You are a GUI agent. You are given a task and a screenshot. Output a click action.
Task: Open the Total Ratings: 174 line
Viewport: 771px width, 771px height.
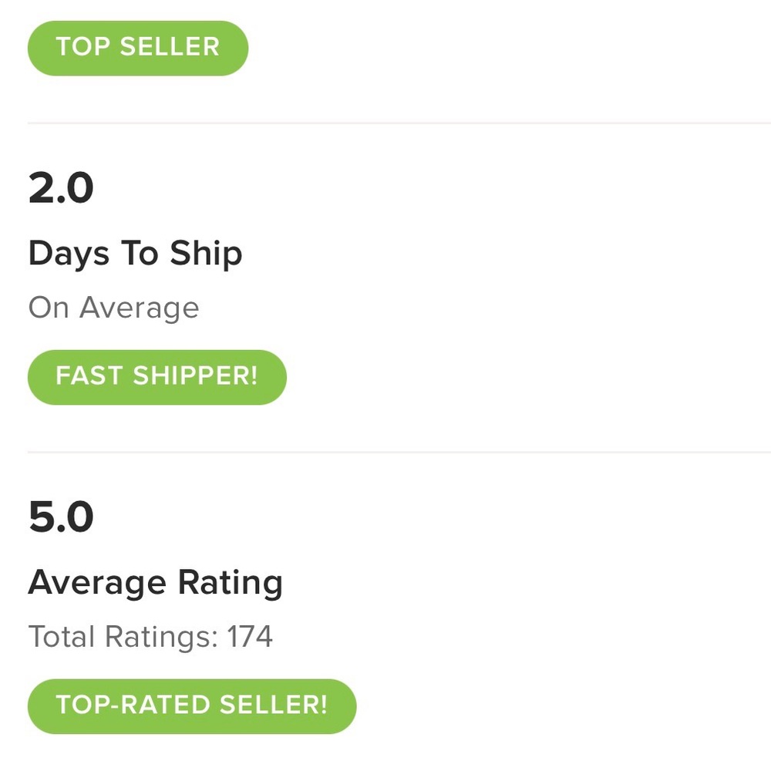click(x=150, y=637)
